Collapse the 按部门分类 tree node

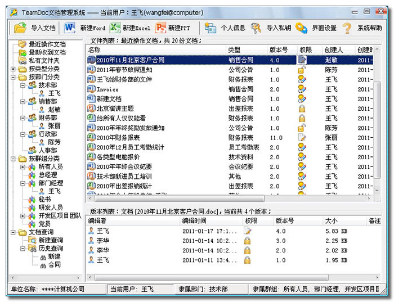pos(14,77)
